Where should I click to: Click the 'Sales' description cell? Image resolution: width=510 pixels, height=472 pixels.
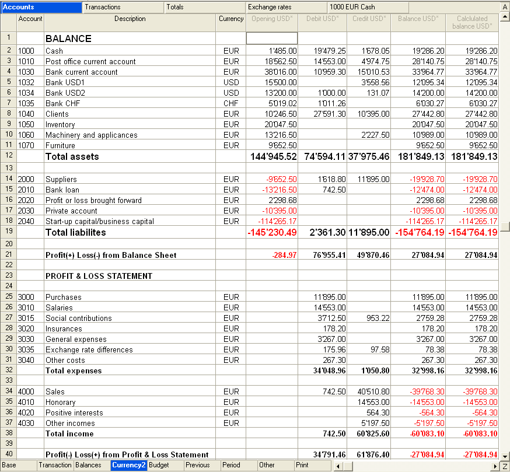click(x=130, y=391)
